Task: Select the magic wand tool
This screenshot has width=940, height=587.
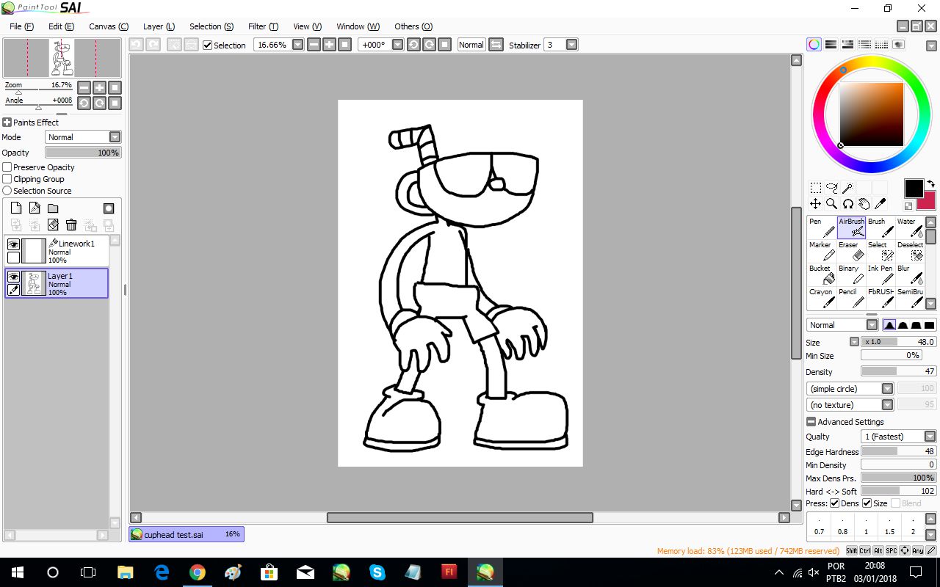Action: coord(847,188)
